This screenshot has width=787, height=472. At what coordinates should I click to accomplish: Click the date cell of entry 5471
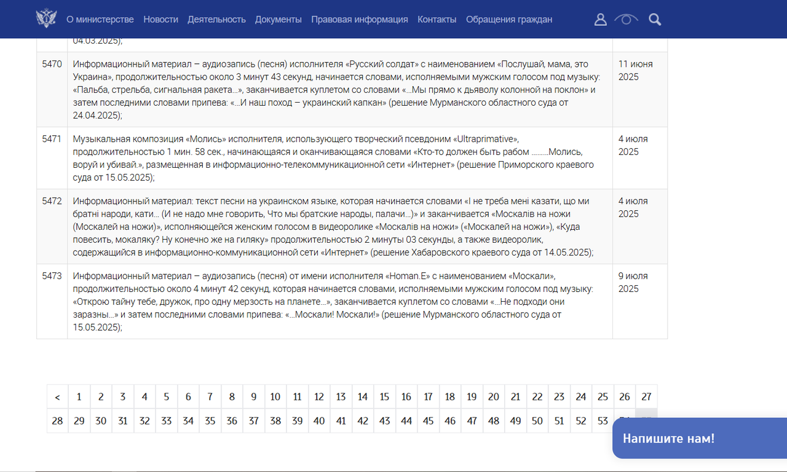[x=640, y=158]
